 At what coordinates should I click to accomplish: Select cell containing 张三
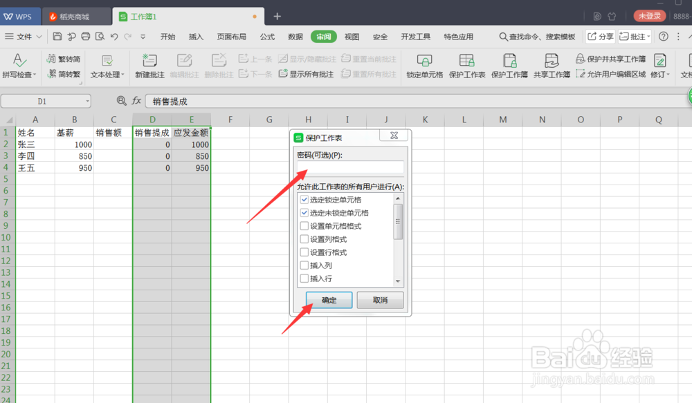point(35,144)
